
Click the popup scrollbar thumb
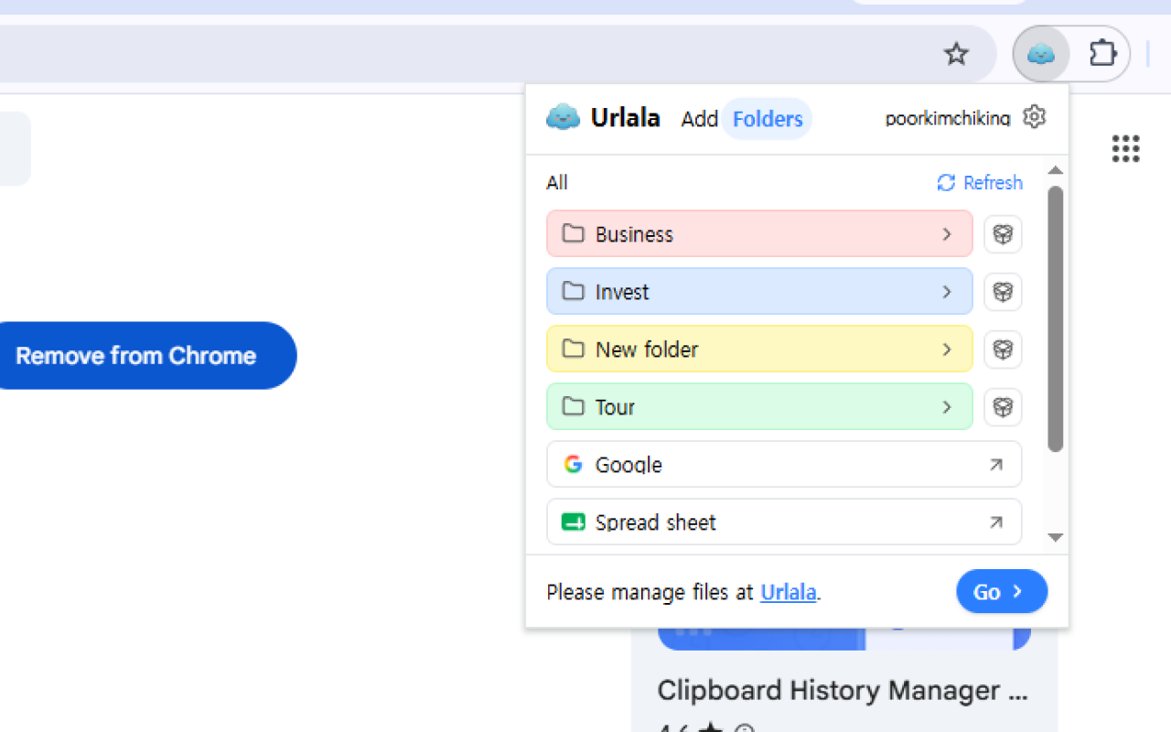tap(1055, 318)
